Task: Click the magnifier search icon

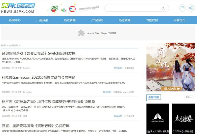Action: [163, 8]
